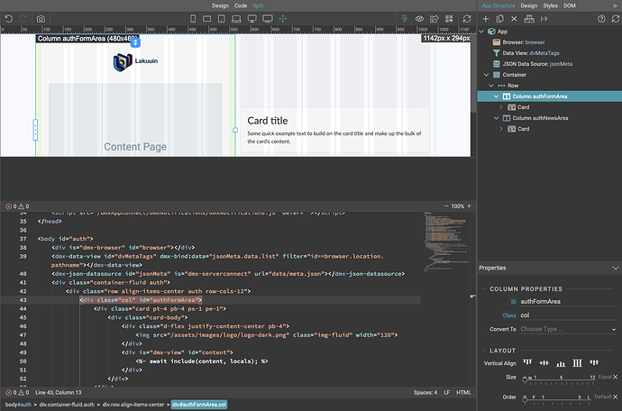Image resolution: width=622 pixels, height=411 pixels.
Task: Open the right panel Design tab
Action: [x=529, y=5]
